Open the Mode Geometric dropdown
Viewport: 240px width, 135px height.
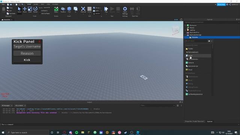(48, 7)
